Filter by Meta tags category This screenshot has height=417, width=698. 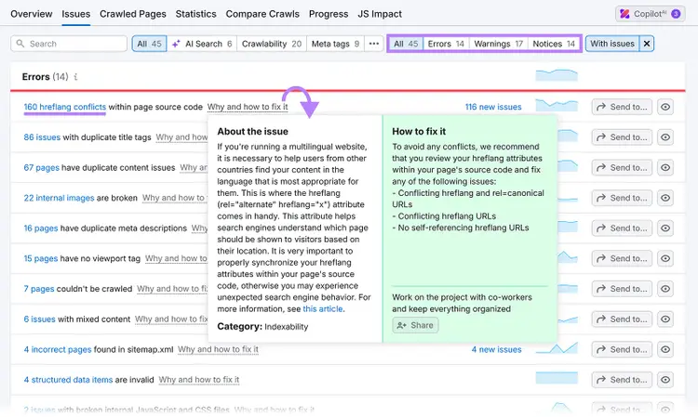(x=335, y=44)
